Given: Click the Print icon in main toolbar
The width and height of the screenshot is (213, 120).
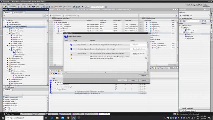Looking at the screenshot, I should tap(19, 7).
